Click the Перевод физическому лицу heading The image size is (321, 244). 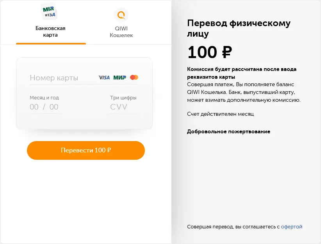pos(239,28)
